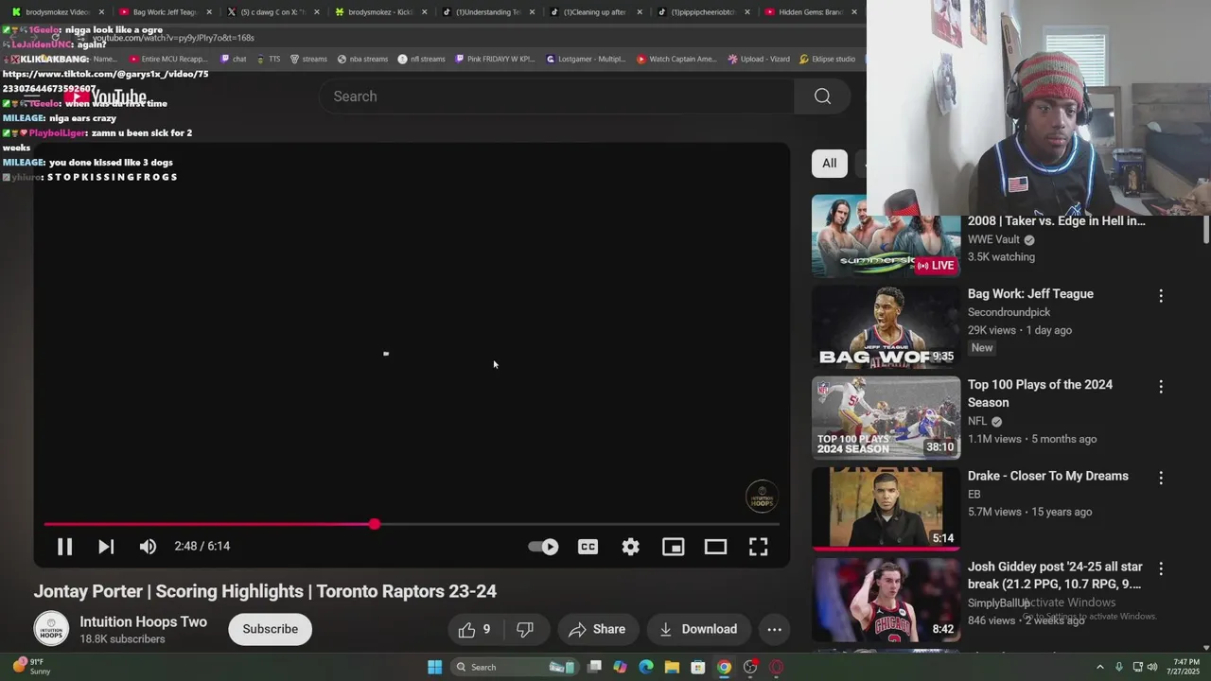Dislike the video with thumbs down
This screenshot has width=1211, height=681.
pyautogui.click(x=525, y=629)
